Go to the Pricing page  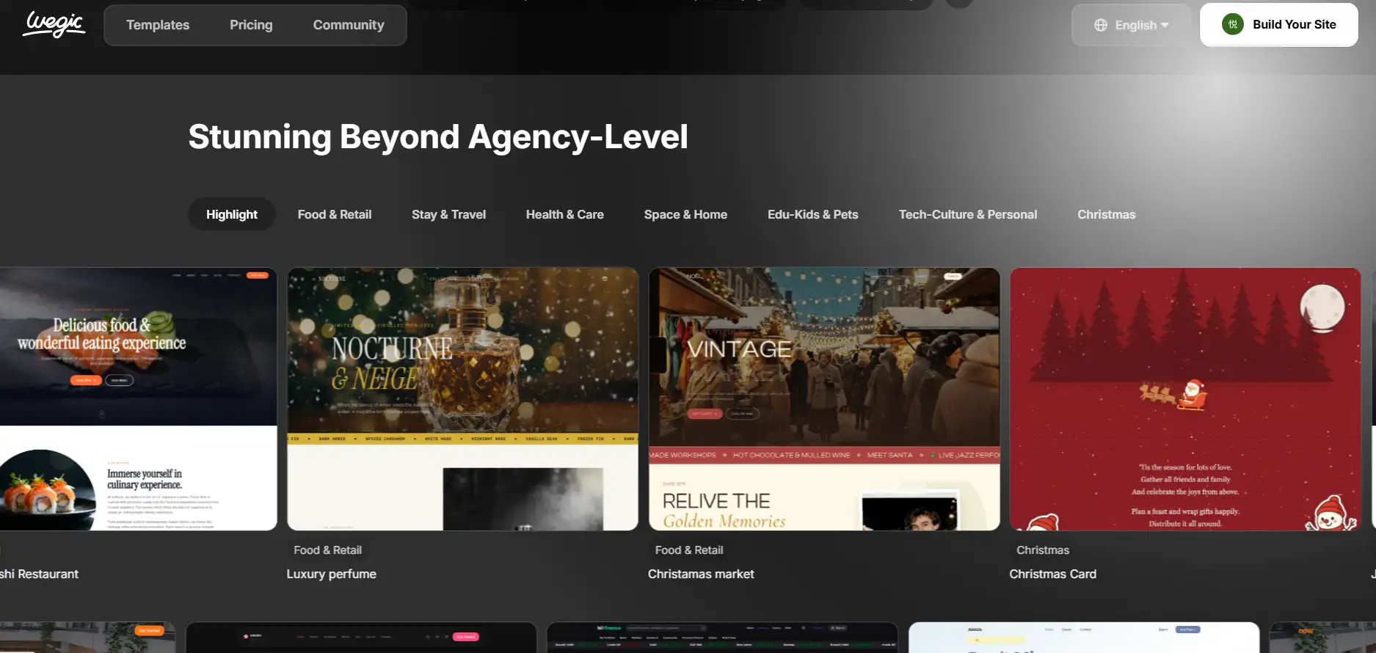[x=251, y=25]
